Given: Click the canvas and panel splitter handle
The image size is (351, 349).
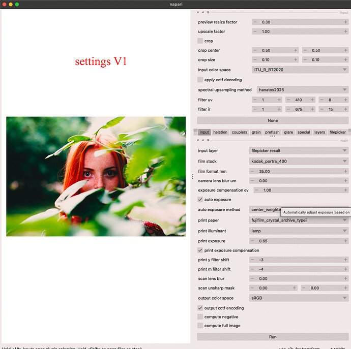Looking at the screenshot, I should [192, 177].
